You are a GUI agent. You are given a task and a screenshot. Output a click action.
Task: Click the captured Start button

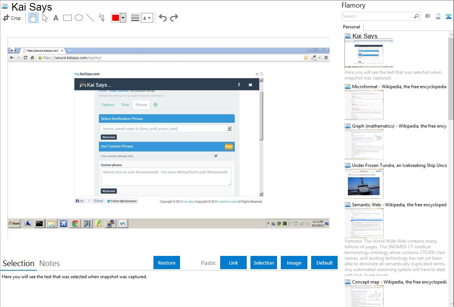(14, 223)
